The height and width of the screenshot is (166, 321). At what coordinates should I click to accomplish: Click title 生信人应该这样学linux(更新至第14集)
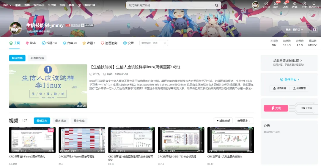(x=135, y=67)
